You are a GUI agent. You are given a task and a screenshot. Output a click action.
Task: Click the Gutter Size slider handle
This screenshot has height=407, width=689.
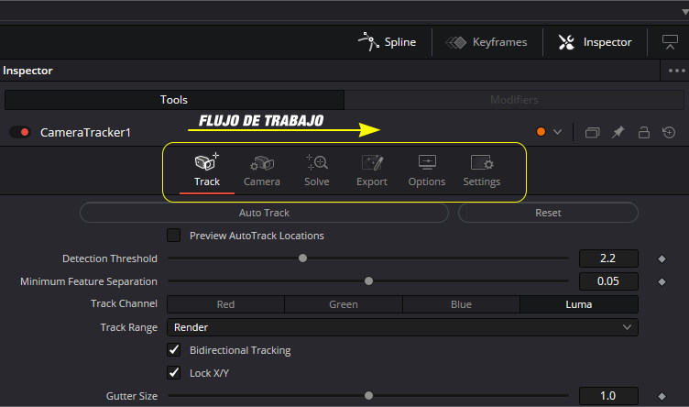[368, 396]
